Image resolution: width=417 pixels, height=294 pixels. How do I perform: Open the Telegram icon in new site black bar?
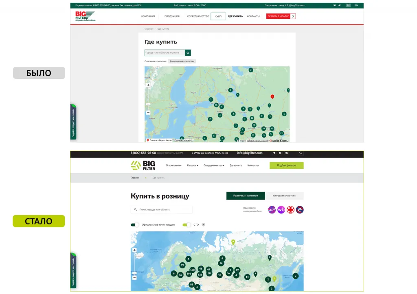click(x=274, y=153)
